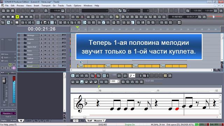Expand the Strings track folder
The image size is (224, 126).
pyautogui.click(x=19, y=35)
